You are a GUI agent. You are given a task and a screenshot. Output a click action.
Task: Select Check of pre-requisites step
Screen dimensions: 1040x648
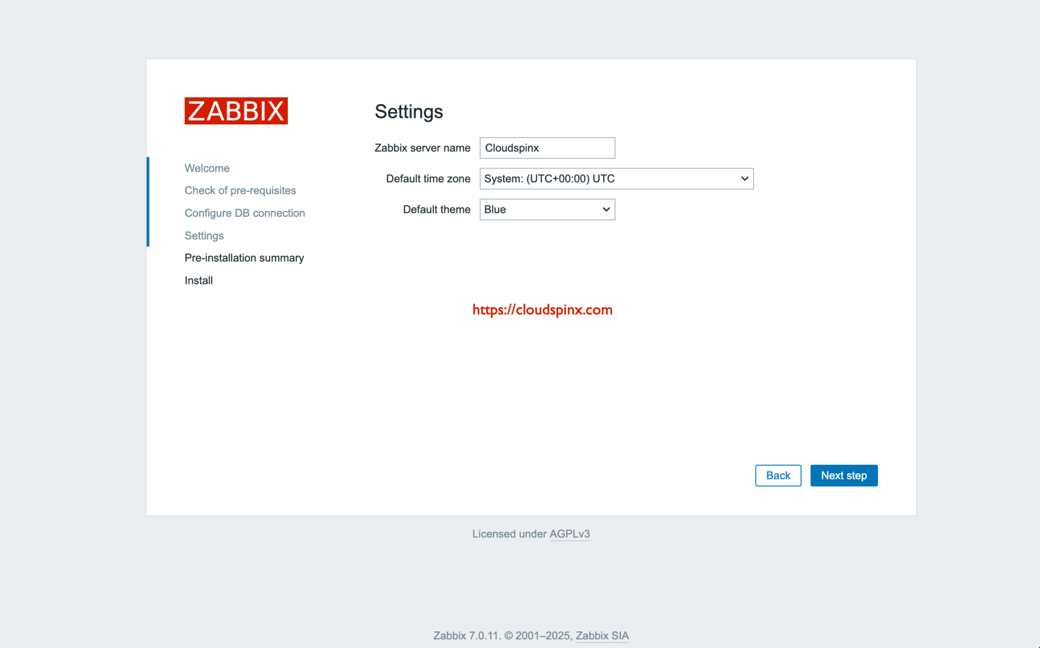pyautogui.click(x=240, y=190)
